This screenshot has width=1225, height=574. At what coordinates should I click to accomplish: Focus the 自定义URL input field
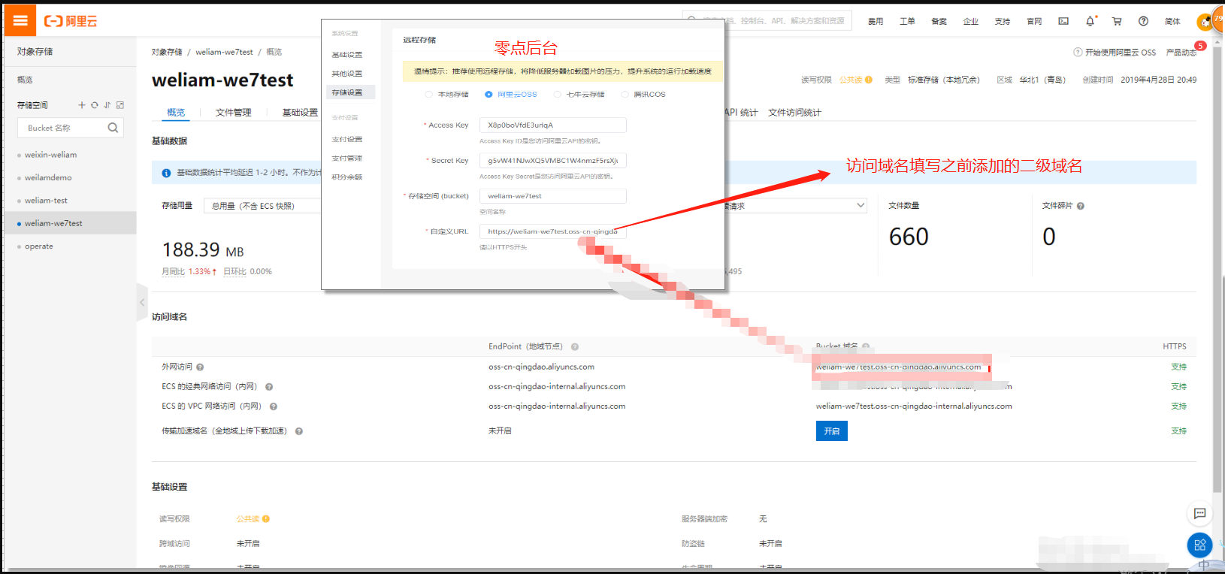coord(553,231)
